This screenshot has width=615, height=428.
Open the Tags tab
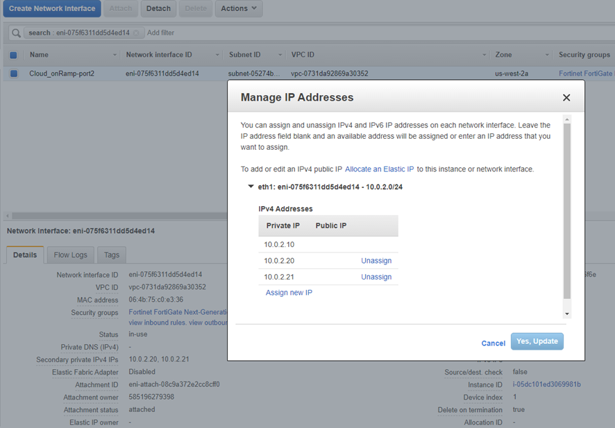(x=112, y=255)
